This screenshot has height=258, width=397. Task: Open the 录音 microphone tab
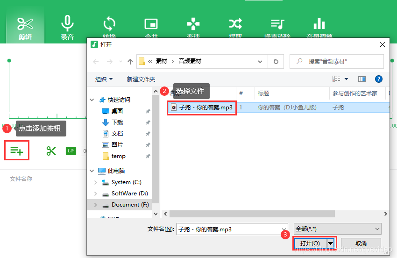(67, 28)
